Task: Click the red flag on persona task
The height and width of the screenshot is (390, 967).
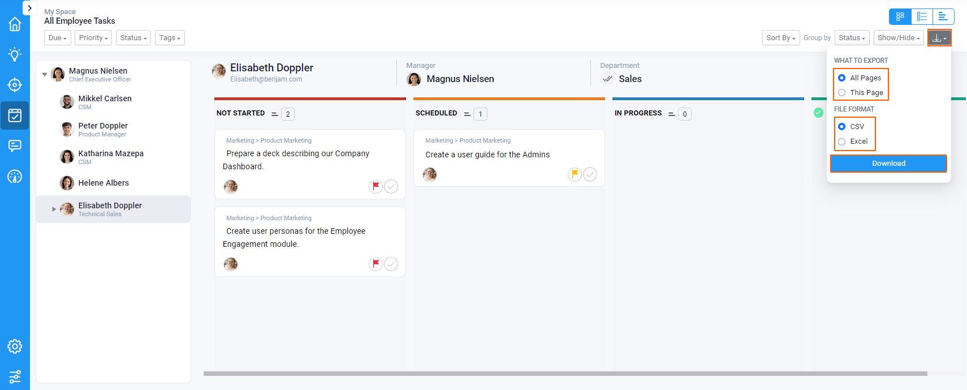Action: pos(375,264)
